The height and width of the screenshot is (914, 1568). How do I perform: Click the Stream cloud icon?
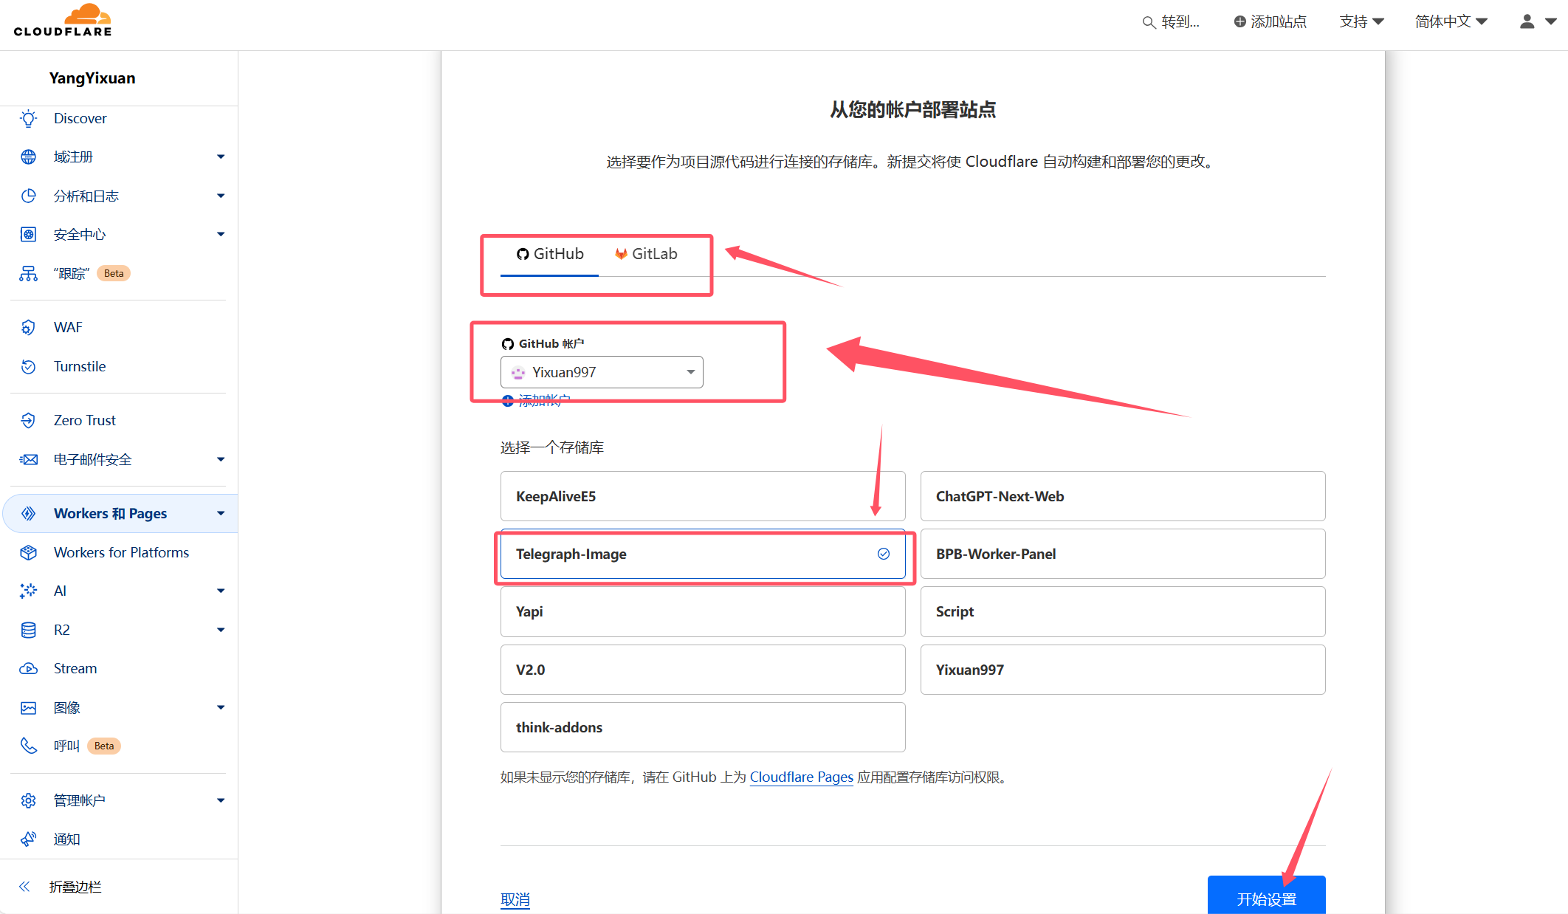pos(28,668)
